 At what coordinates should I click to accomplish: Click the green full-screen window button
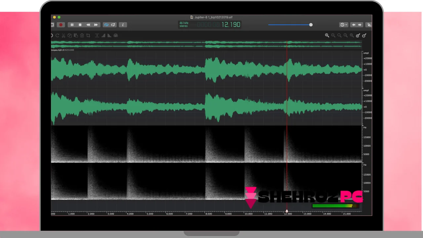[x=59, y=17]
